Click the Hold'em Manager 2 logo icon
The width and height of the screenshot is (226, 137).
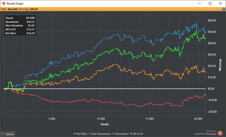coord(220,133)
